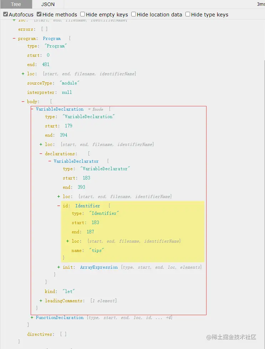Collapse the VariableDeclaration node
The width and height of the screenshot is (265, 349).
coord(32,109)
